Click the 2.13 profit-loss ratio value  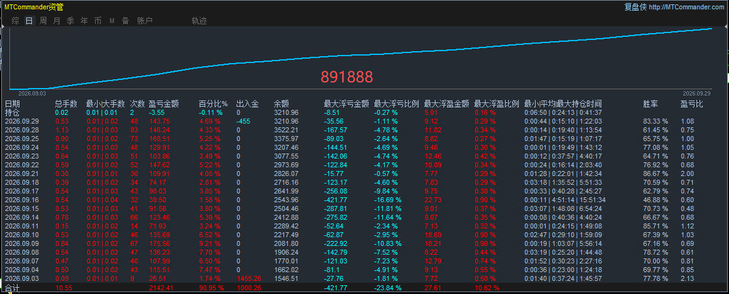(687, 278)
